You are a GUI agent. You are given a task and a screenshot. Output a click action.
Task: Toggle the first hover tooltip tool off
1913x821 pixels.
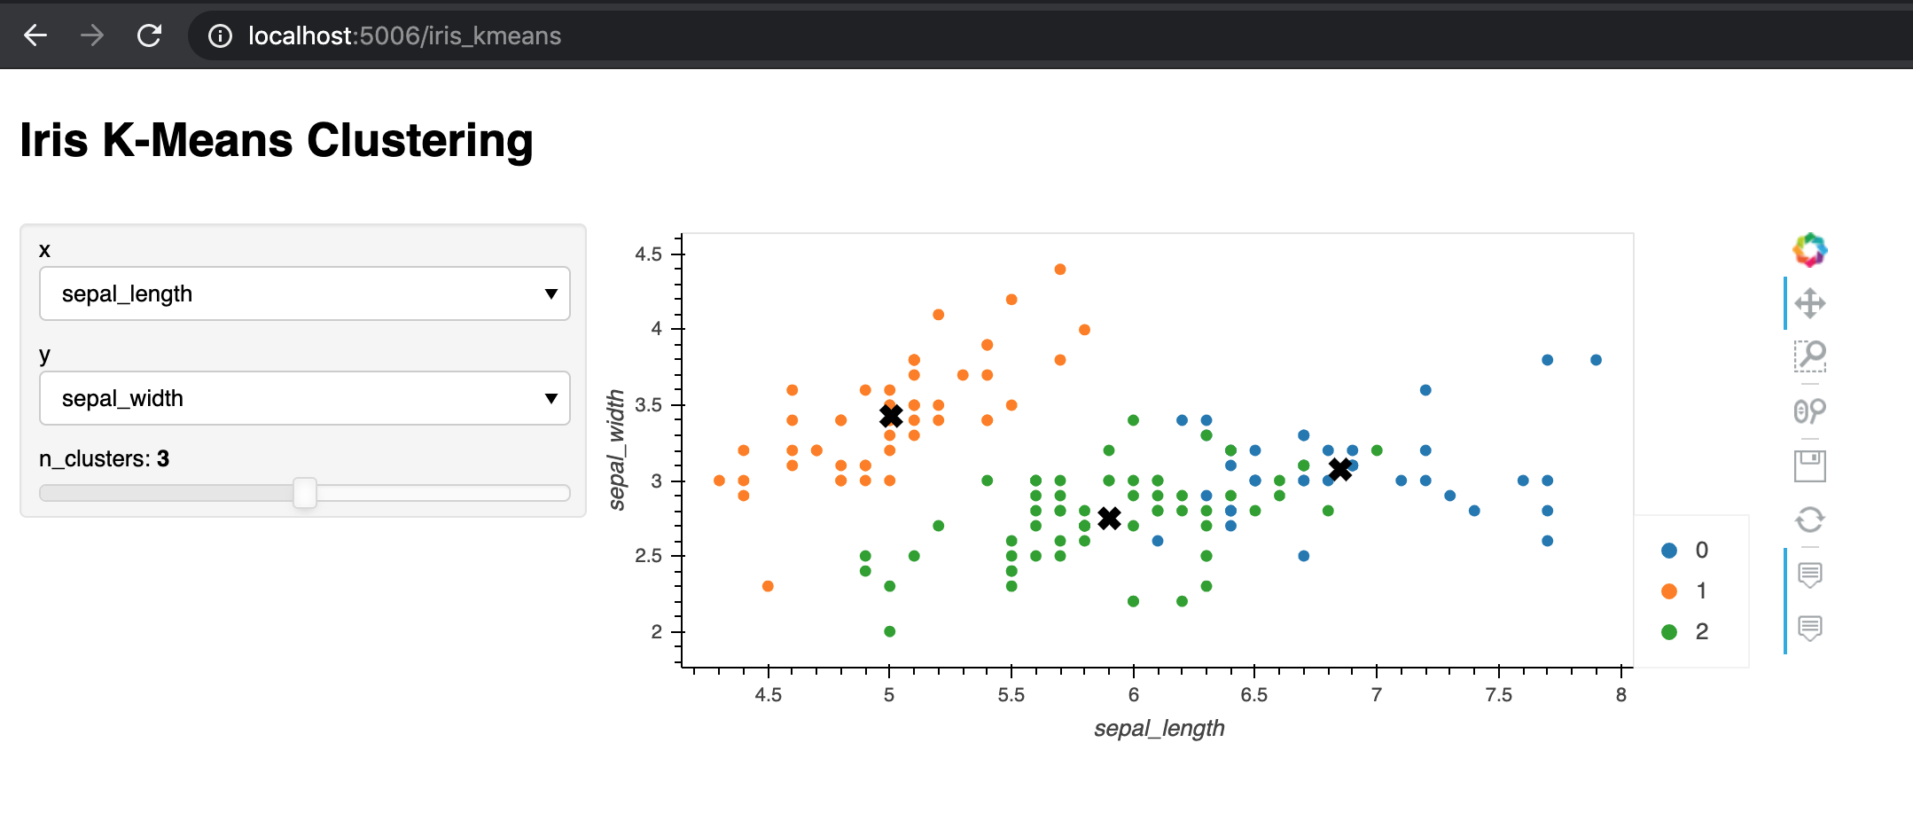click(1810, 574)
